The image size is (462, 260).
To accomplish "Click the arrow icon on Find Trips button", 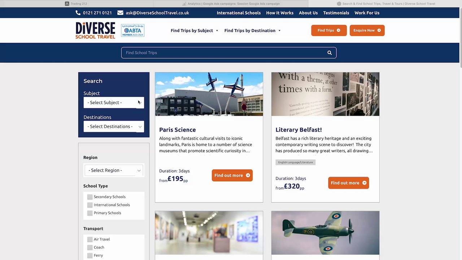I will click(339, 30).
